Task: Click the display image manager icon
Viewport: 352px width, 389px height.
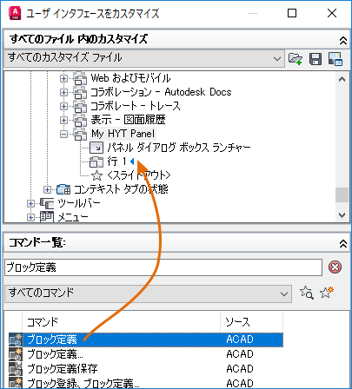Action: (x=335, y=59)
